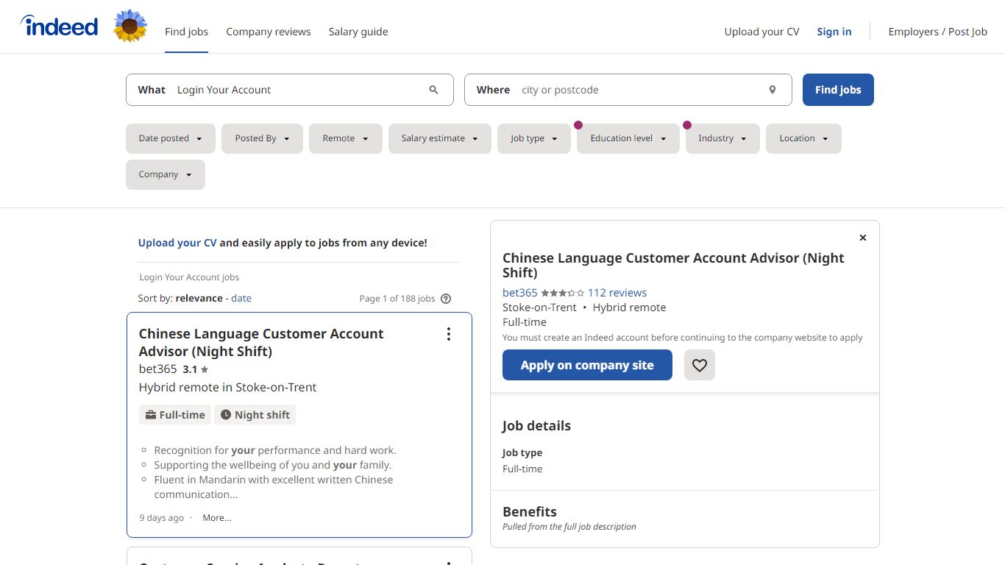This screenshot has height=565, width=1005.
Task: Click the Night shift tag
Action: 255,415
